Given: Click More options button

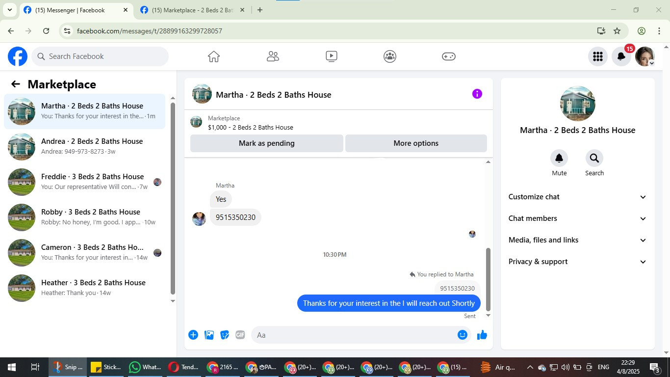Looking at the screenshot, I should [416, 143].
